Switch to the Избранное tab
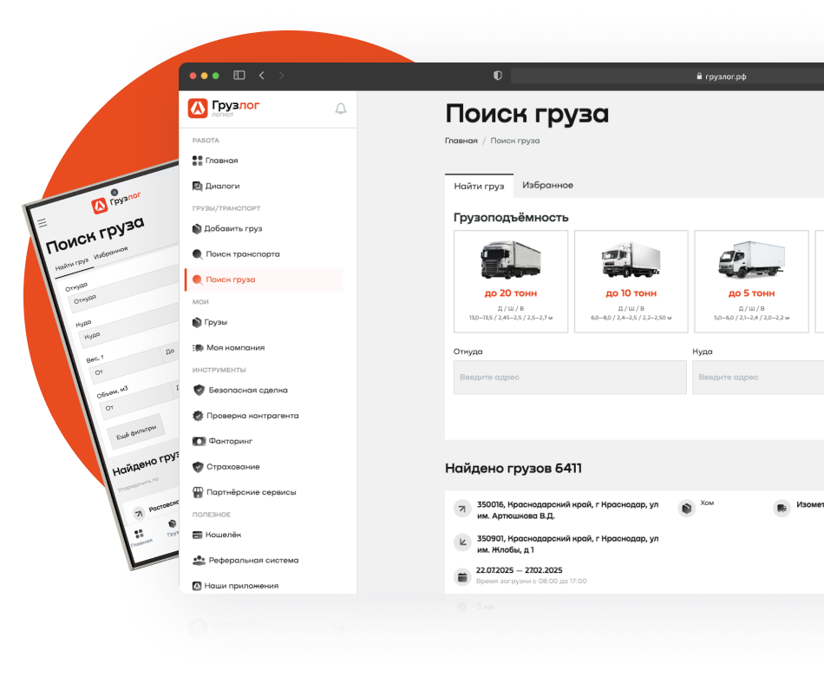 [x=547, y=186]
